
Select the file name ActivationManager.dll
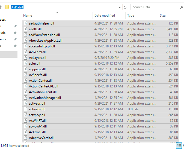point(45,98)
